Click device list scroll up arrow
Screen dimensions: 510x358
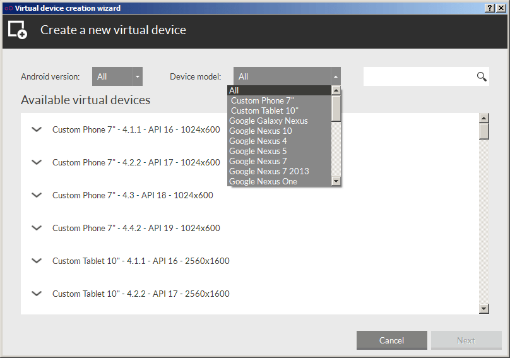[484, 118]
